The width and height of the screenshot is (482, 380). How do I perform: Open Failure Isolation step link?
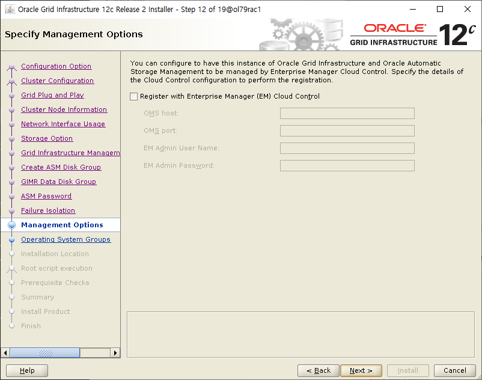point(48,210)
